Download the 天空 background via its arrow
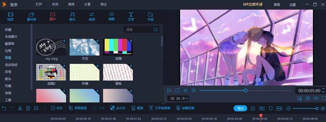326x122 pixels. pos(98,41)
